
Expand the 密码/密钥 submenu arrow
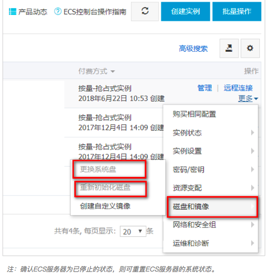(x=253, y=169)
